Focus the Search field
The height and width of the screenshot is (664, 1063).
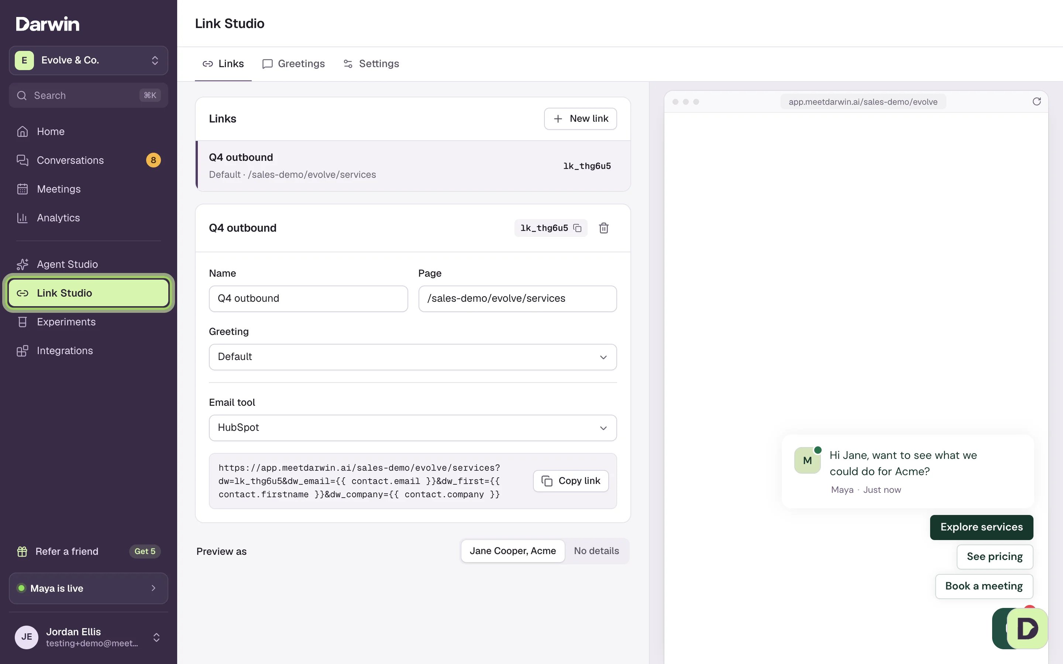[88, 95]
